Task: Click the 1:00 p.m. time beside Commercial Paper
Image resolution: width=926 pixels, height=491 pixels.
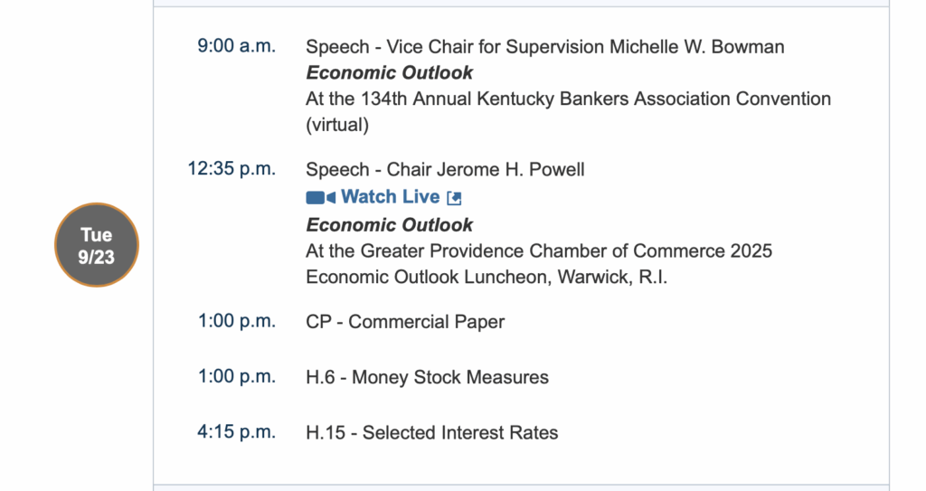Action: [237, 322]
